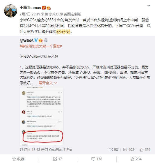This screenshot has height=164, width=155.
Task: Open 王腾Thomas profile avatar
Action: (x=10, y=11)
